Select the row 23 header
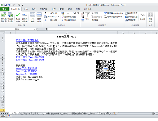Viewport: 158px width, 121px height. click(x=2, y=110)
